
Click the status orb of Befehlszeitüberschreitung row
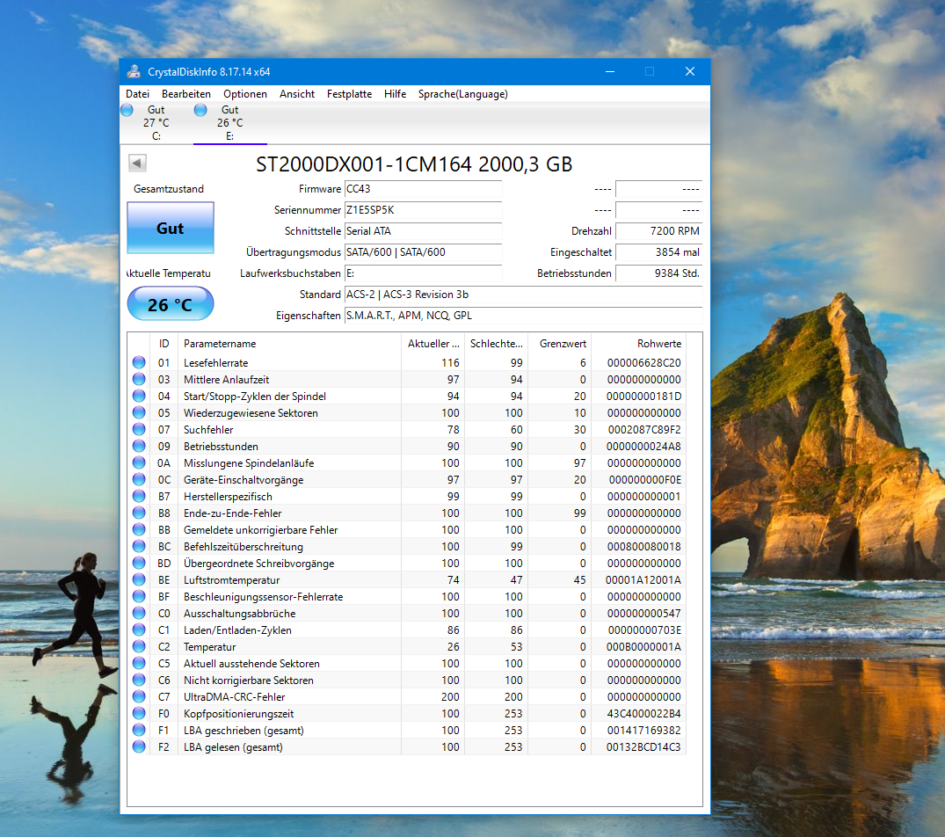(x=139, y=546)
